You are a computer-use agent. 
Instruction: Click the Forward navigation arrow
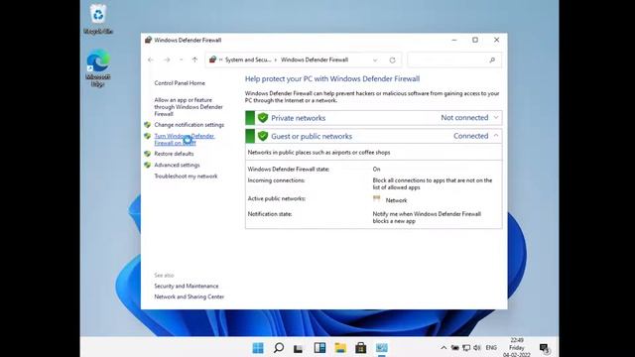(167, 59)
